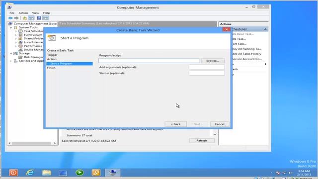The width and height of the screenshot is (318, 179).
Task: Click the Up one level folder icon
Action: pos(25,18)
